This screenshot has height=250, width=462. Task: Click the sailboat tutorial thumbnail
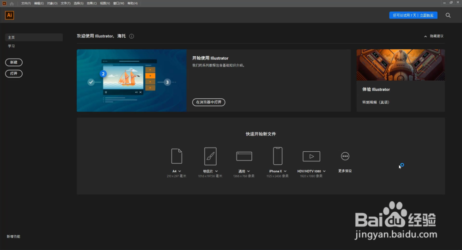131,80
